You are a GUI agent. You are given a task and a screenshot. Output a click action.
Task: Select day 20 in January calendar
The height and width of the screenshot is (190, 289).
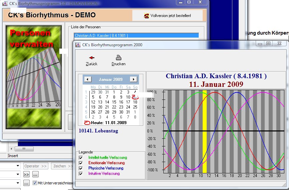pos(100,107)
